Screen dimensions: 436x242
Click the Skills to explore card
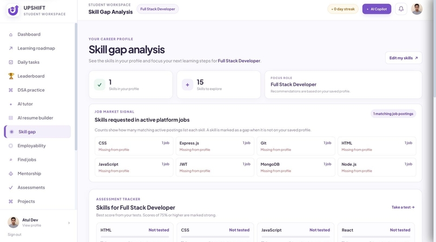click(x=219, y=84)
